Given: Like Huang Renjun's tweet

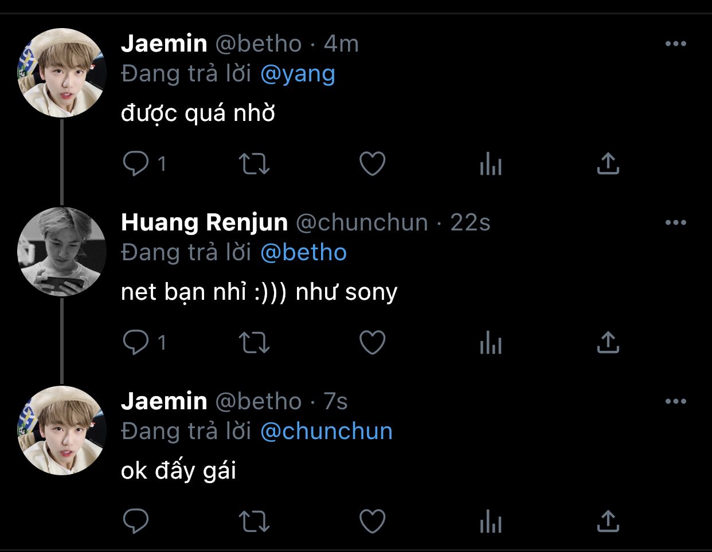Looking at the screenshot, I should point(372,343).
